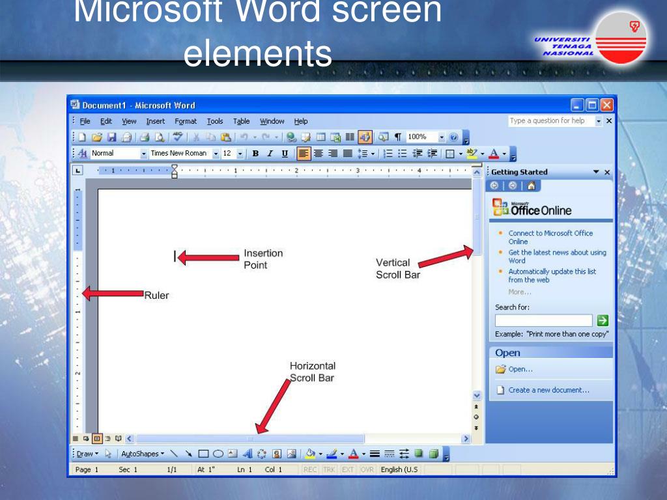Click the Font Color button on Formatting toolbar

coord(494,154)
